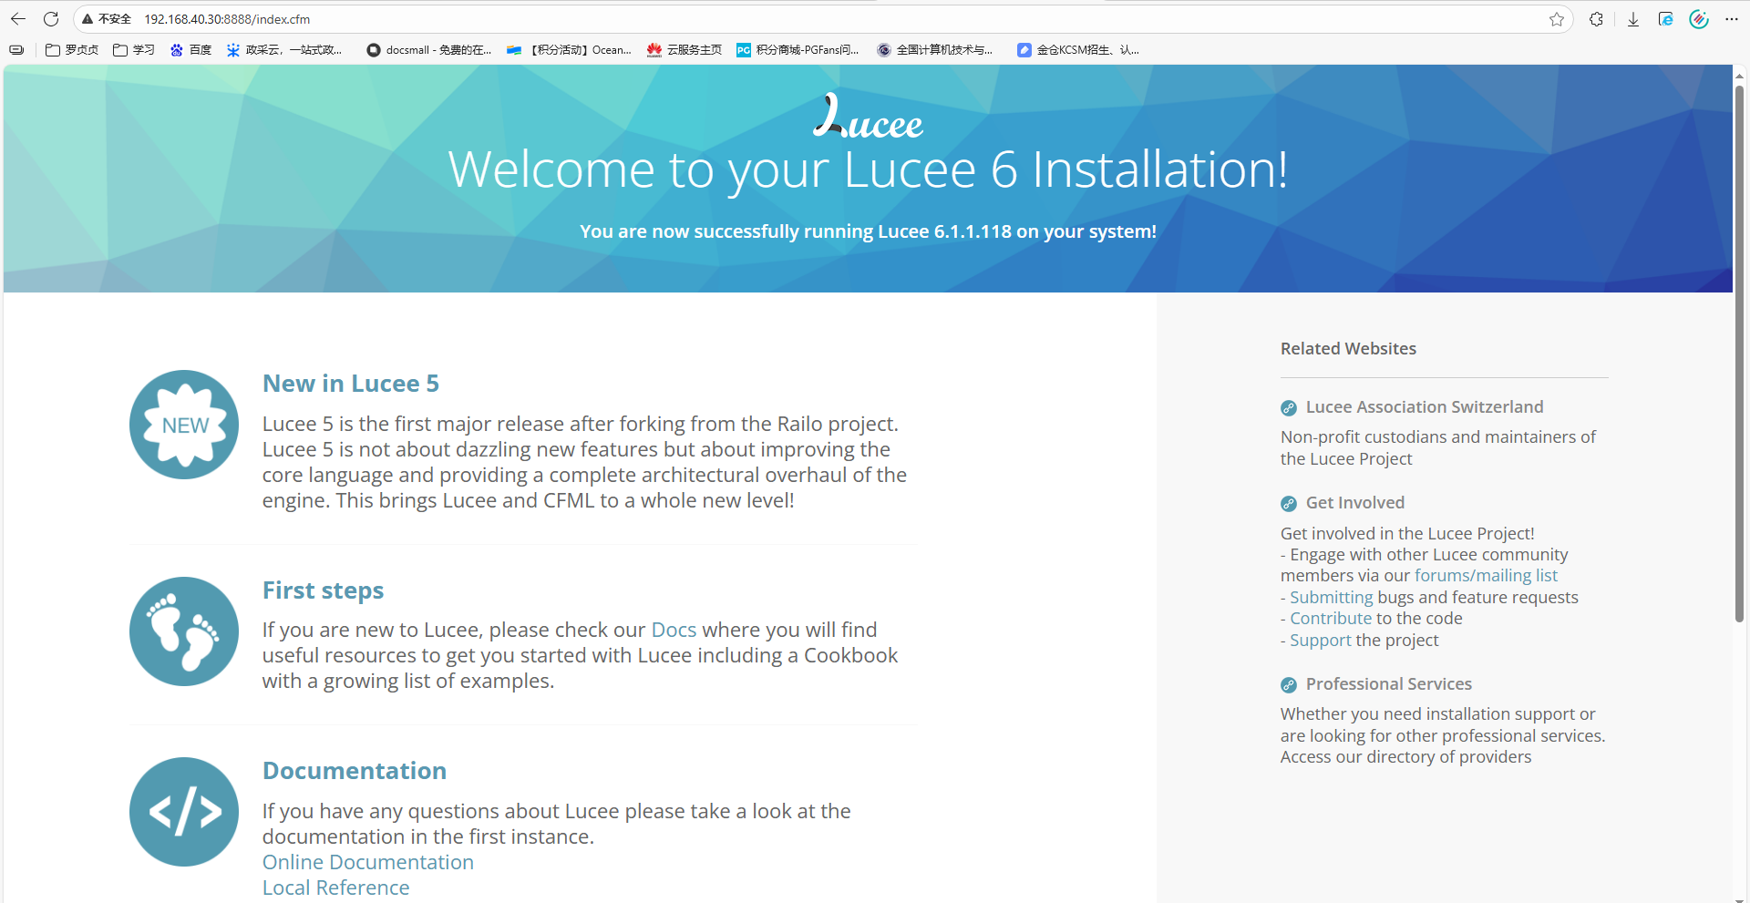Click the round NEW badge icon
Viewport: 1750px width, 903px height.
pos(184,425)
